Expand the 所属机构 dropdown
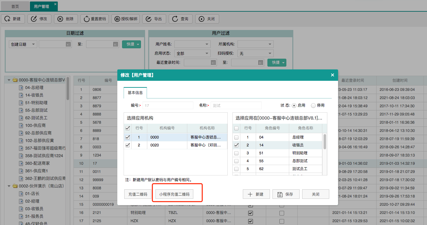Screen dimensions: 427x225 [255, 44]
